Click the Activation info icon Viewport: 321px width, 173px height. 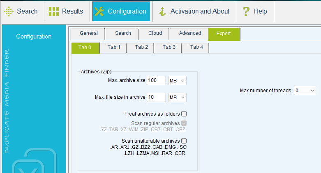coord(162,11)
